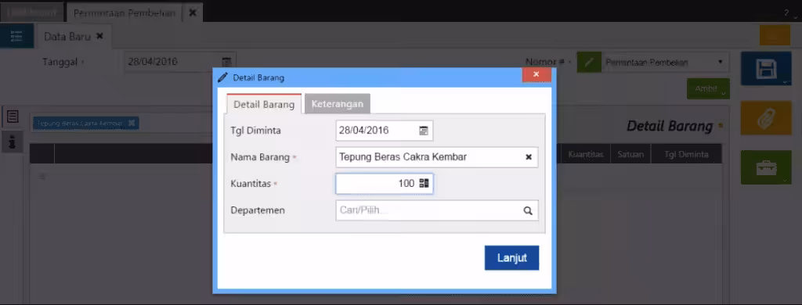Image resolution: width=802 pixels, height=305 pixels.
Task: Click the search icon in Departemen field
Action: point(528,210)
